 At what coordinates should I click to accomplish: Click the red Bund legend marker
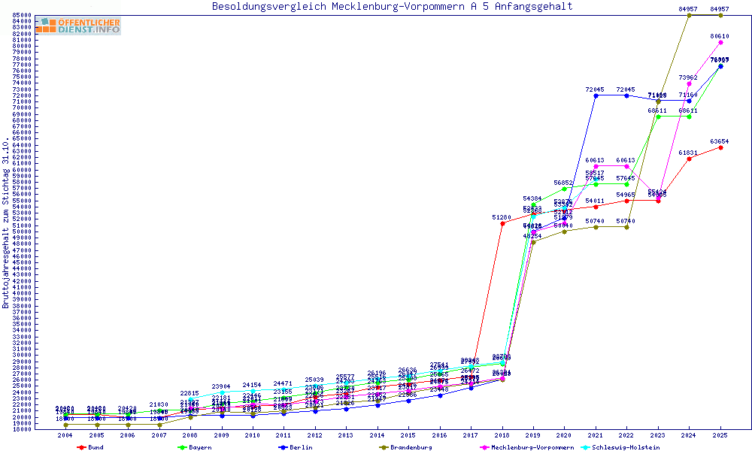(81, 447)
